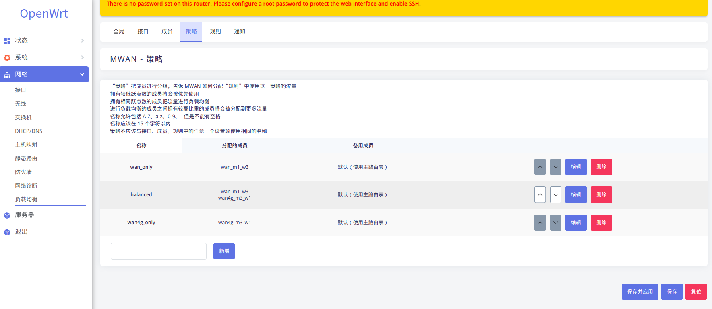Open 网络诊断 in the sidebar

(26, 186)
